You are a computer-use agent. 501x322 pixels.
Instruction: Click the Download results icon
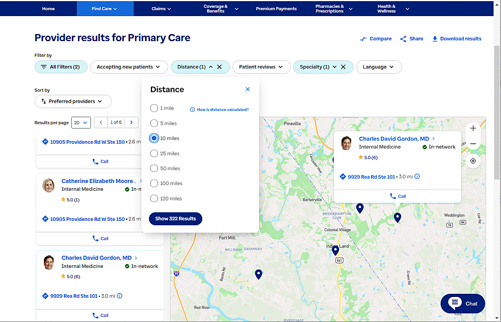[x=435, y=39]
